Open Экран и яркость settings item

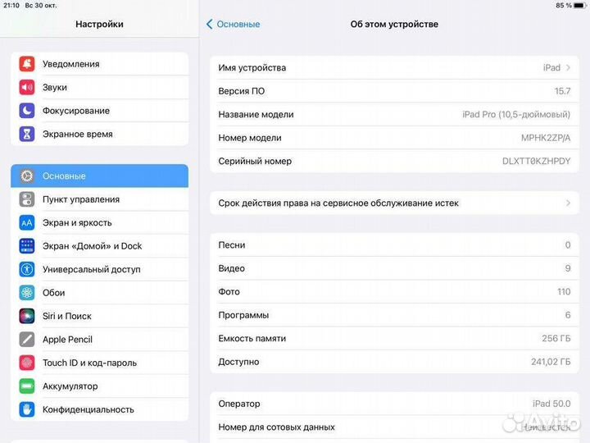click(77, 222)
